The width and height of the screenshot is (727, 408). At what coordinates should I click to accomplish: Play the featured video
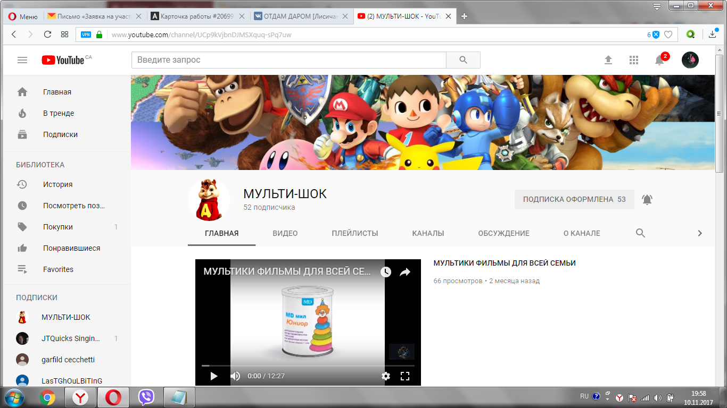coord(214,376)
